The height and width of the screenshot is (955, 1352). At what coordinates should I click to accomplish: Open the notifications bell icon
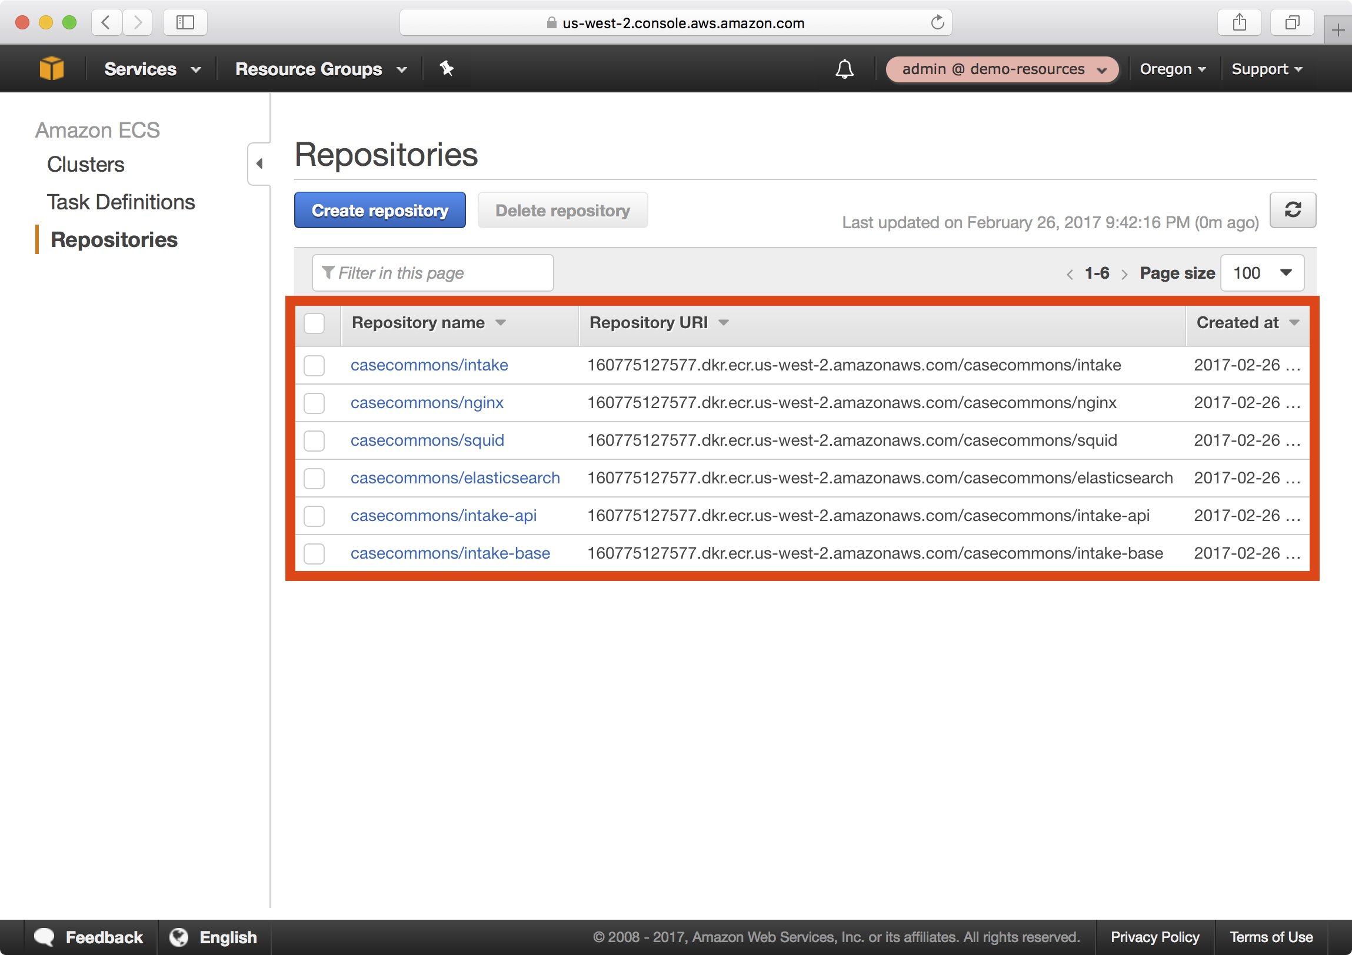click(x=844, y=69)
